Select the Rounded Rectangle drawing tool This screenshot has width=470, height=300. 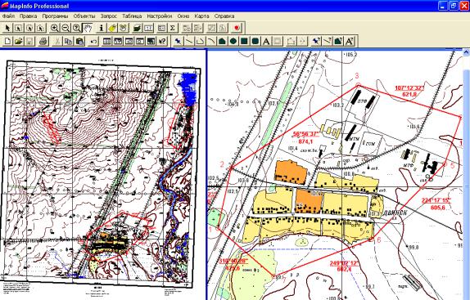click(x=255, y=41)
